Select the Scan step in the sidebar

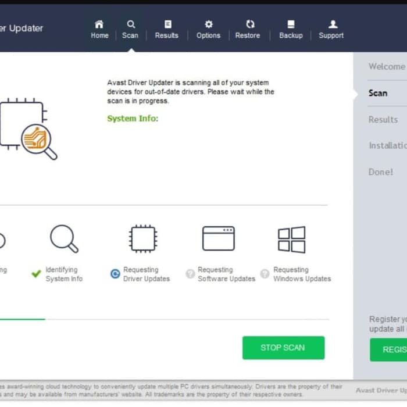point(378,93)
